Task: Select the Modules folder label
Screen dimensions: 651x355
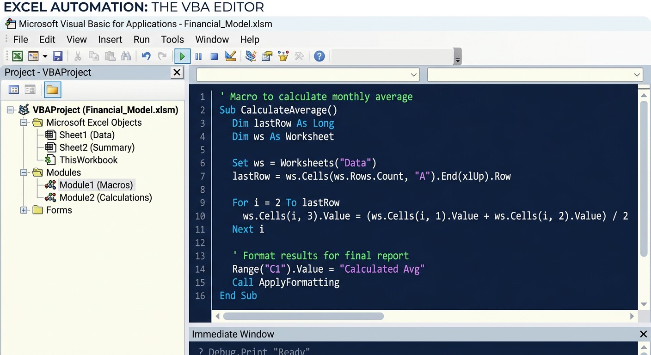Action: (x=63, y=172)
